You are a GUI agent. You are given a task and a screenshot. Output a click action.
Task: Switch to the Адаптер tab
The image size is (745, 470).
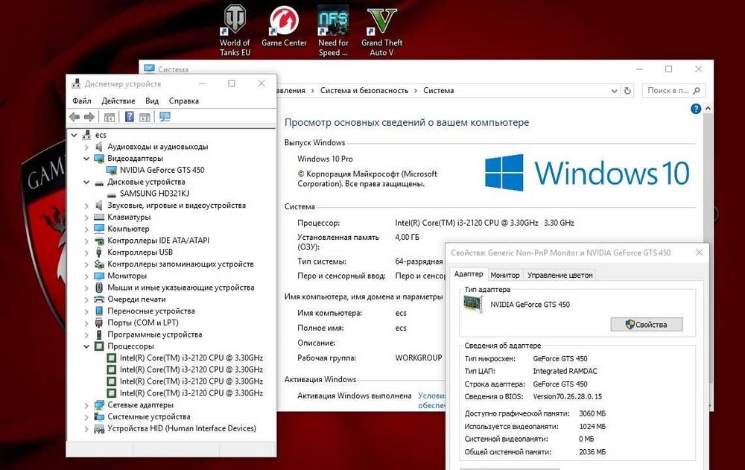(469, 274)
